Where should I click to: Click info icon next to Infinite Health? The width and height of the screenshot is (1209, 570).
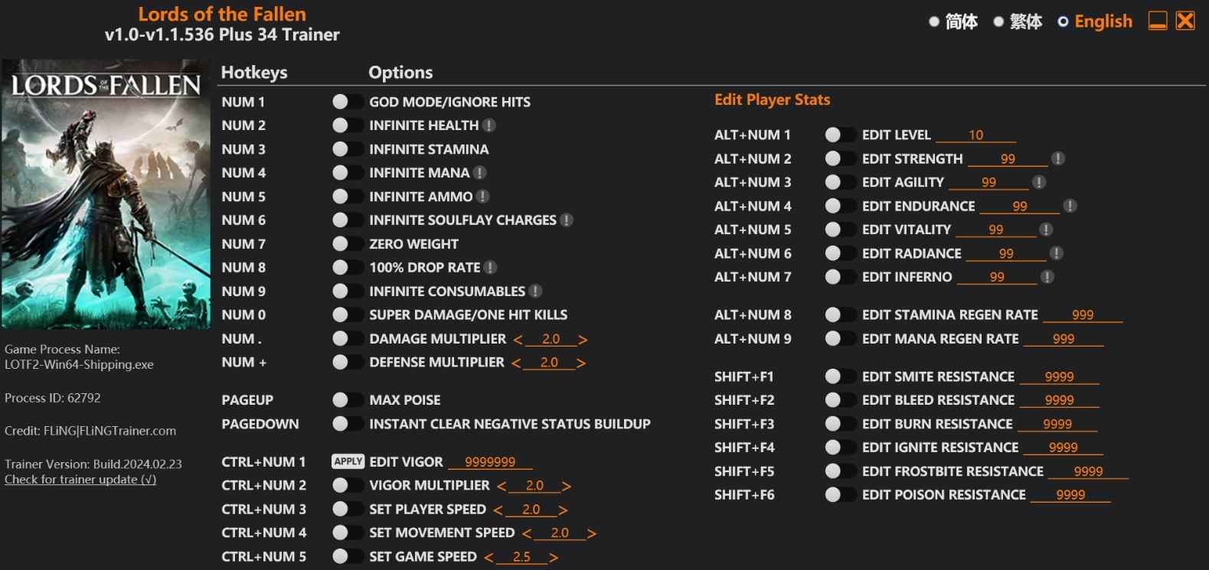[x=489, y=125]
